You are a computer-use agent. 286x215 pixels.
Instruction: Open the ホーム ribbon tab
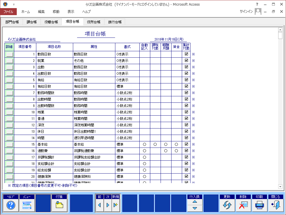[25, 12]
